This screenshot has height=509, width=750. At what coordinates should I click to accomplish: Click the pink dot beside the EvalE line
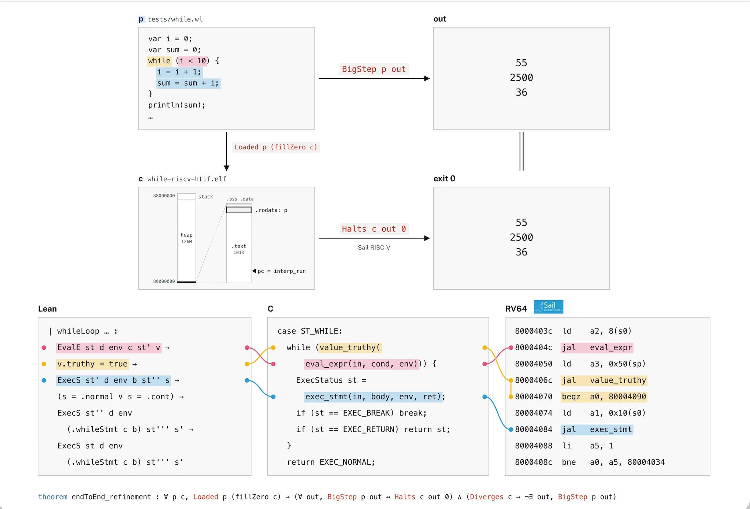coord(44,348)
